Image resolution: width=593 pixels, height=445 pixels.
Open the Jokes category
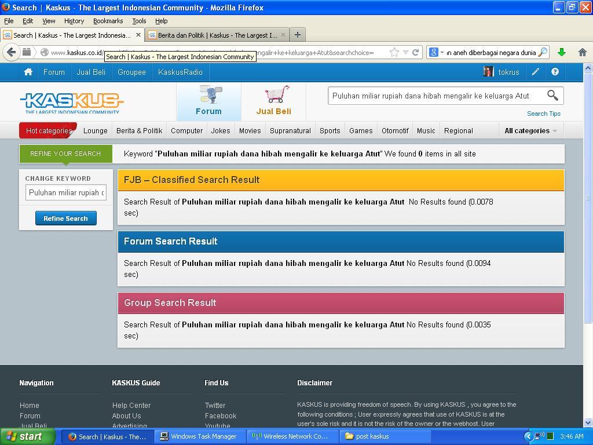tap(221, 130)
